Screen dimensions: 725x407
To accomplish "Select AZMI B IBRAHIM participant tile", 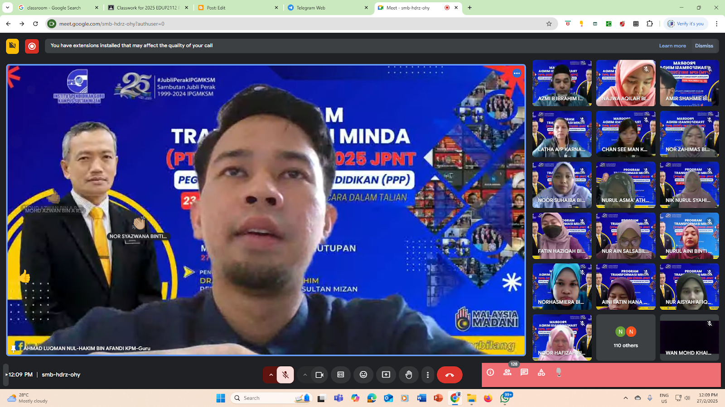I will pos(562,83).
